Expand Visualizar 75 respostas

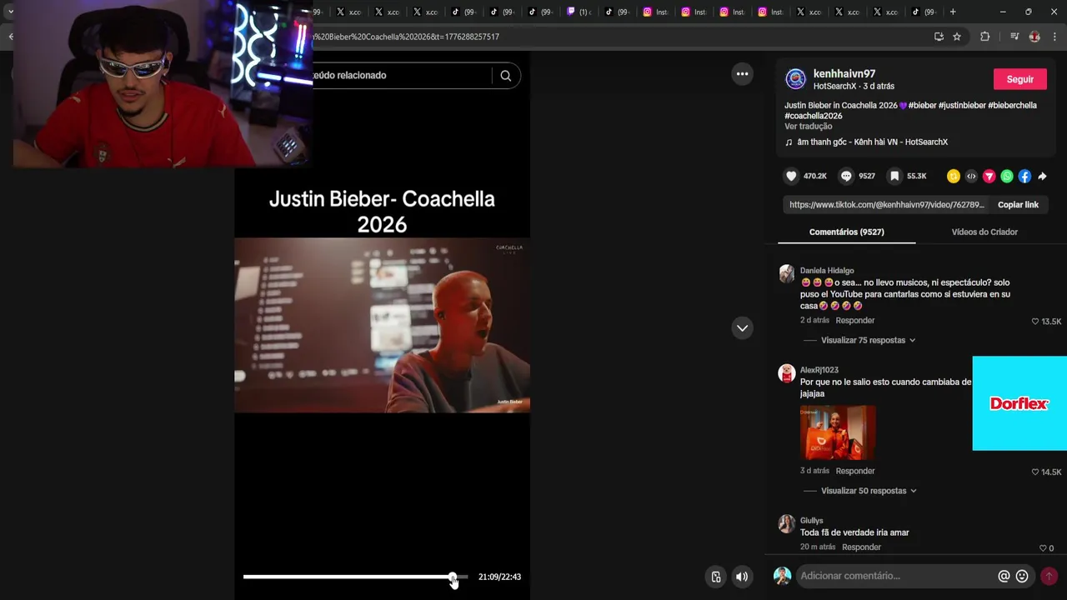[868, 340]
